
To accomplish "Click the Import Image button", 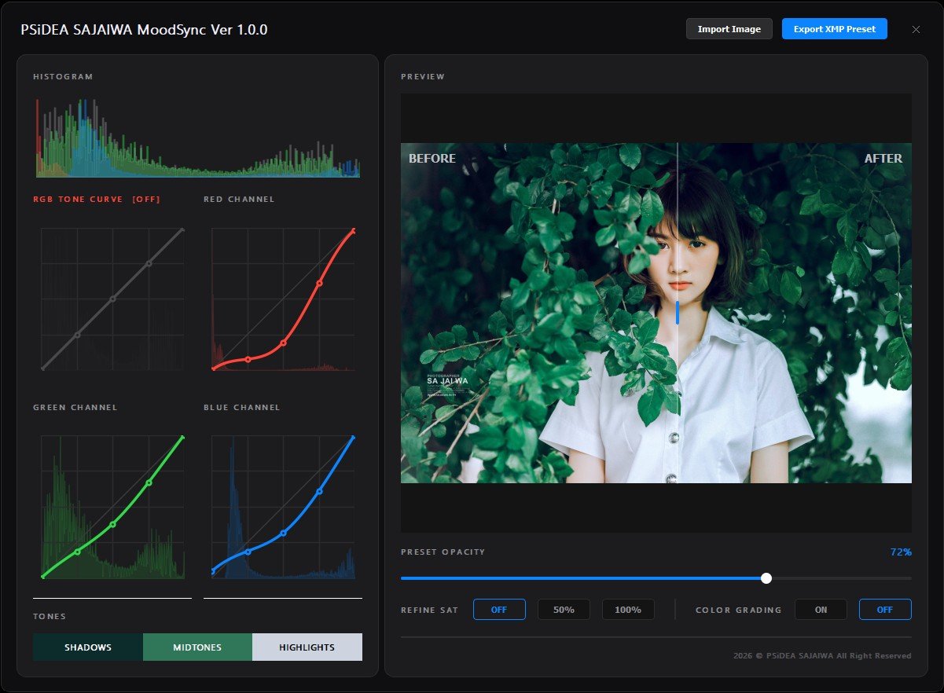I will (x=729, y=28).
